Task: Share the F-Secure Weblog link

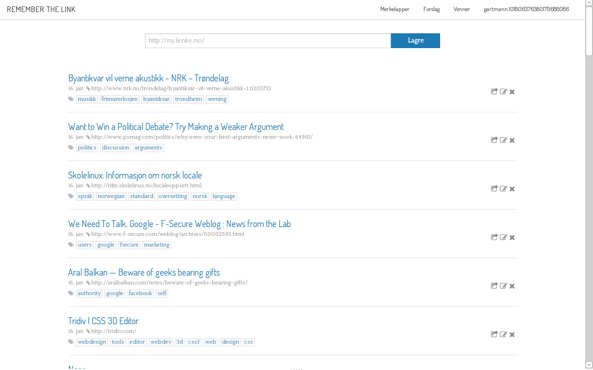Action: pos(494,237)
